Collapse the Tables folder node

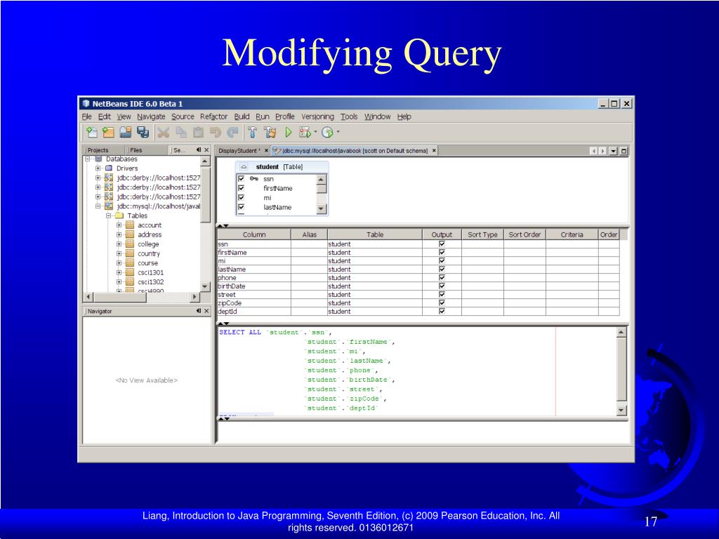pos(108,215)
